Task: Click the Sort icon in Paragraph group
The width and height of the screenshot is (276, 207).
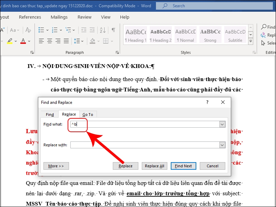Action: point(103,30)
